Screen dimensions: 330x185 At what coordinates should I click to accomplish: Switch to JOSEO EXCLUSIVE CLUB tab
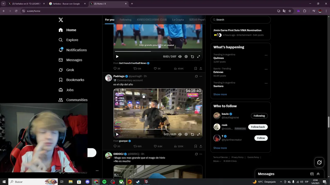pyautogui.click(x=152, y=20)
